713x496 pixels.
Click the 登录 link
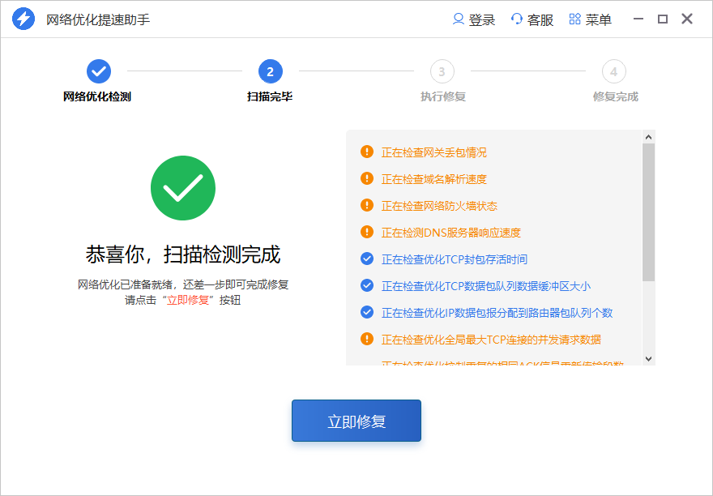481,20
